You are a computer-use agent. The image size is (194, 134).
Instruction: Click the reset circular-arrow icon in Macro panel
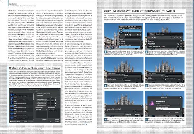tap(171, 37)
